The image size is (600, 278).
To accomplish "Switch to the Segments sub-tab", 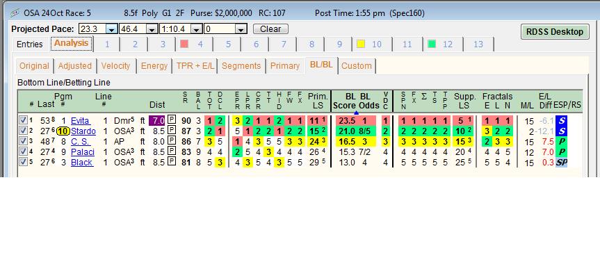I will (241, 66).
